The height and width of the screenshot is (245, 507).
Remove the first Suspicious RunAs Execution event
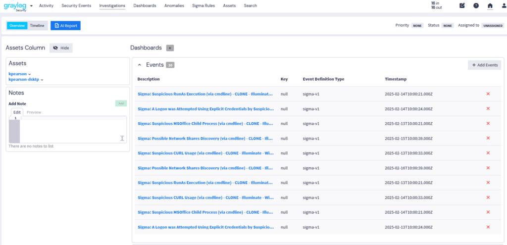(488, 94)
